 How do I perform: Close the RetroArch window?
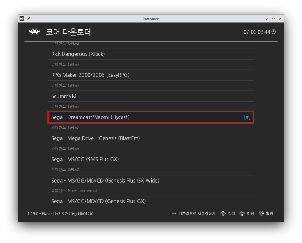click(x=280, y=19)
